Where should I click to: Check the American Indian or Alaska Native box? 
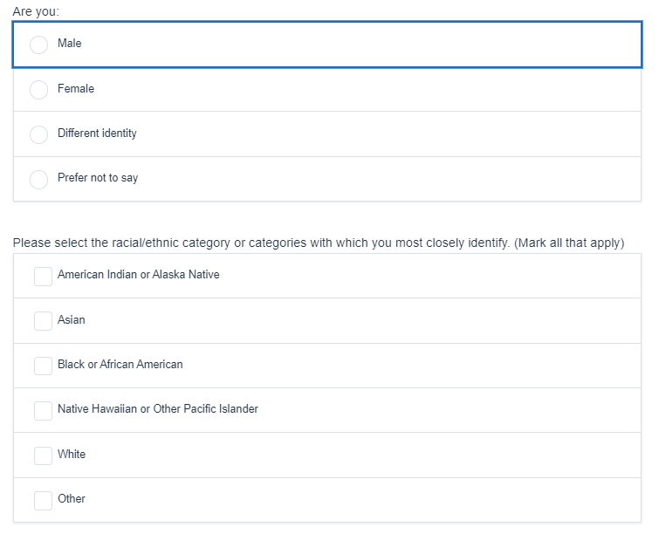coord(43,276)
